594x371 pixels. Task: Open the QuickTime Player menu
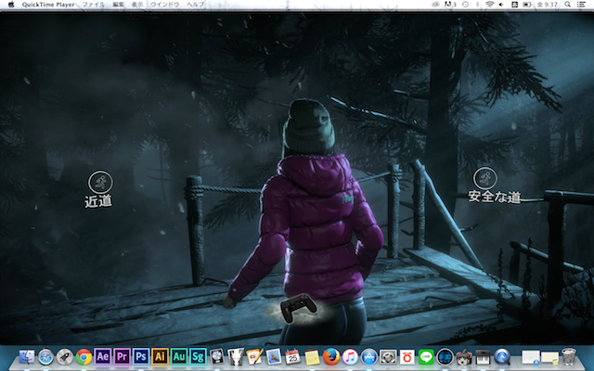pos(48,5)
